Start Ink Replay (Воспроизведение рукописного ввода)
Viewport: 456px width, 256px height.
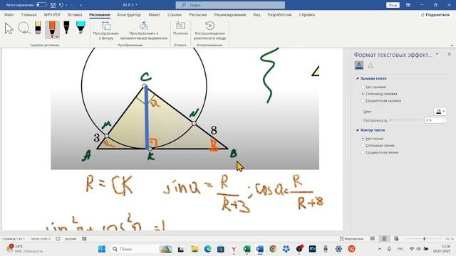[x=209, y=31]
